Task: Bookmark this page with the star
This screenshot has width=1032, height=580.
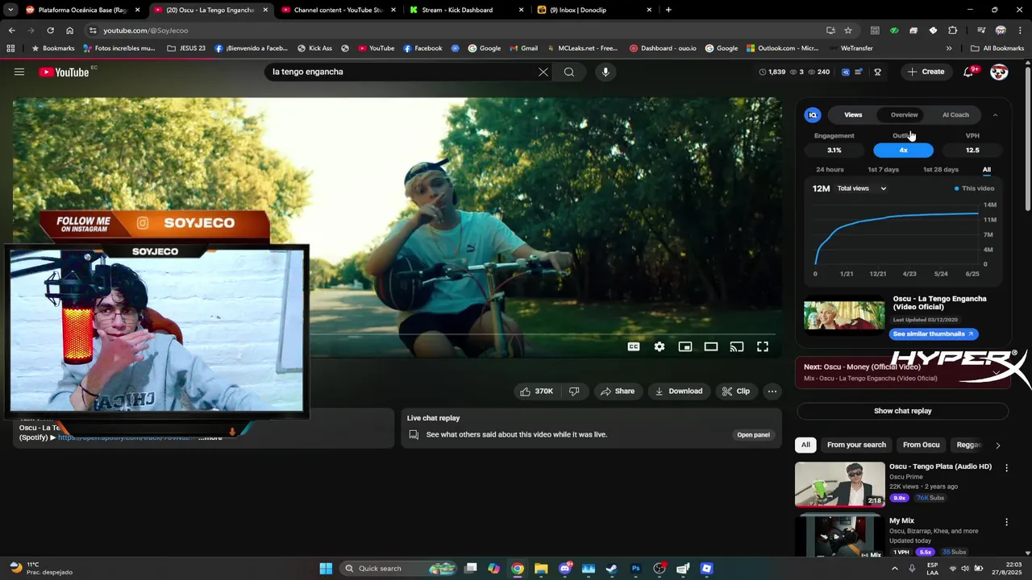Action: click(x=848, y=31)
